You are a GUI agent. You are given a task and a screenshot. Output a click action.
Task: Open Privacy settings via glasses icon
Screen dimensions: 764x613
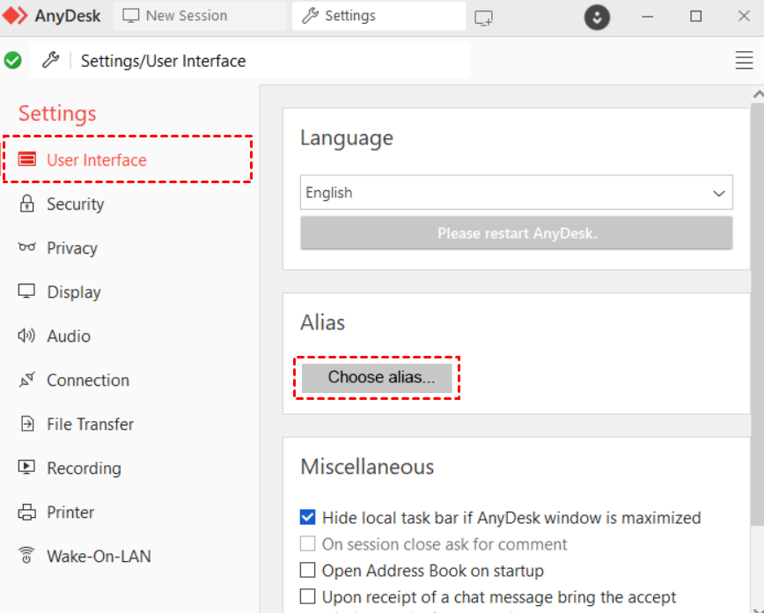(x=27, y=247)
